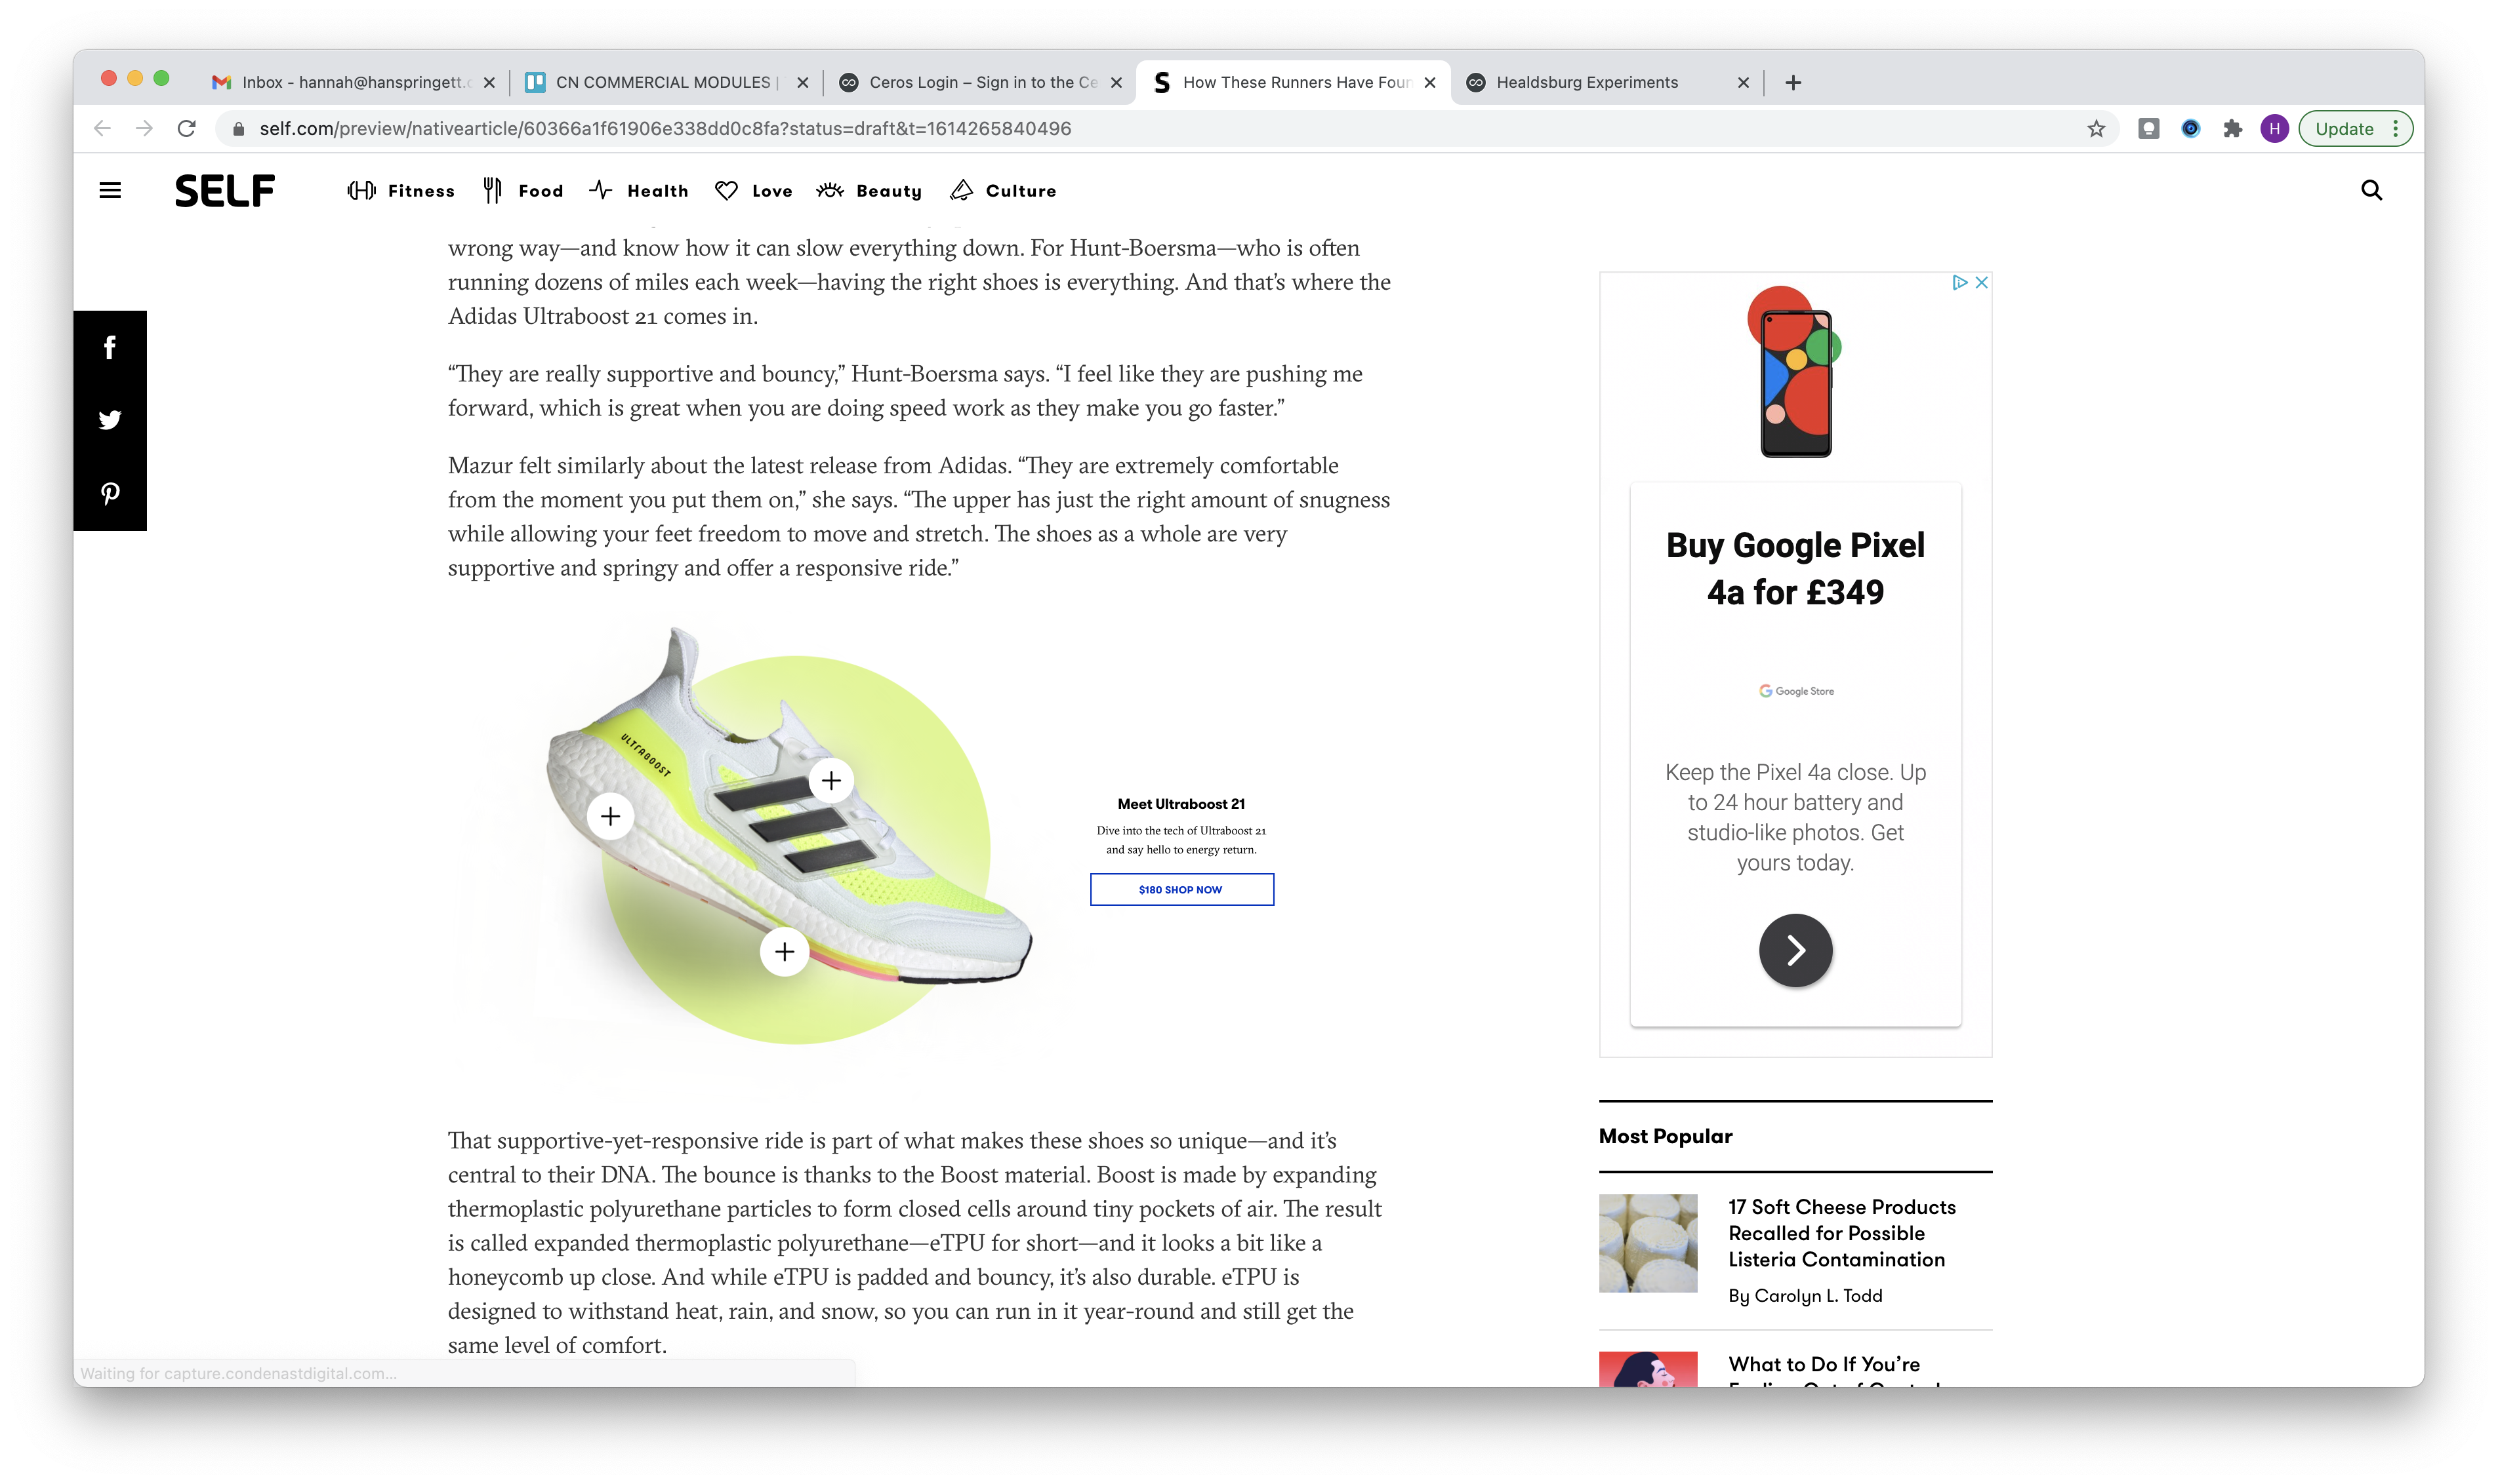The height and width of the screenshot is (1484, 2498).
Task: Open the 17 Soft Cheese Products article
Action: pyautogui.click(x=1841, y=1233)
